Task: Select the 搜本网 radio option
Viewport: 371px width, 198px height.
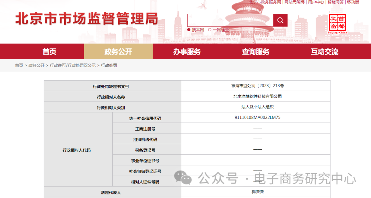Action: tap(189, 30)
